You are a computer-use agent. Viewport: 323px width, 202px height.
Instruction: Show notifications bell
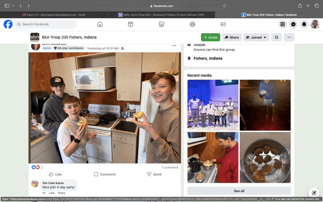pos(304,24)
